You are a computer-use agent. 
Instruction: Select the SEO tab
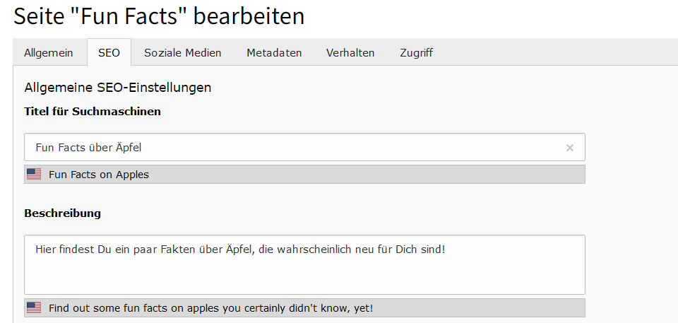[109, 53]
